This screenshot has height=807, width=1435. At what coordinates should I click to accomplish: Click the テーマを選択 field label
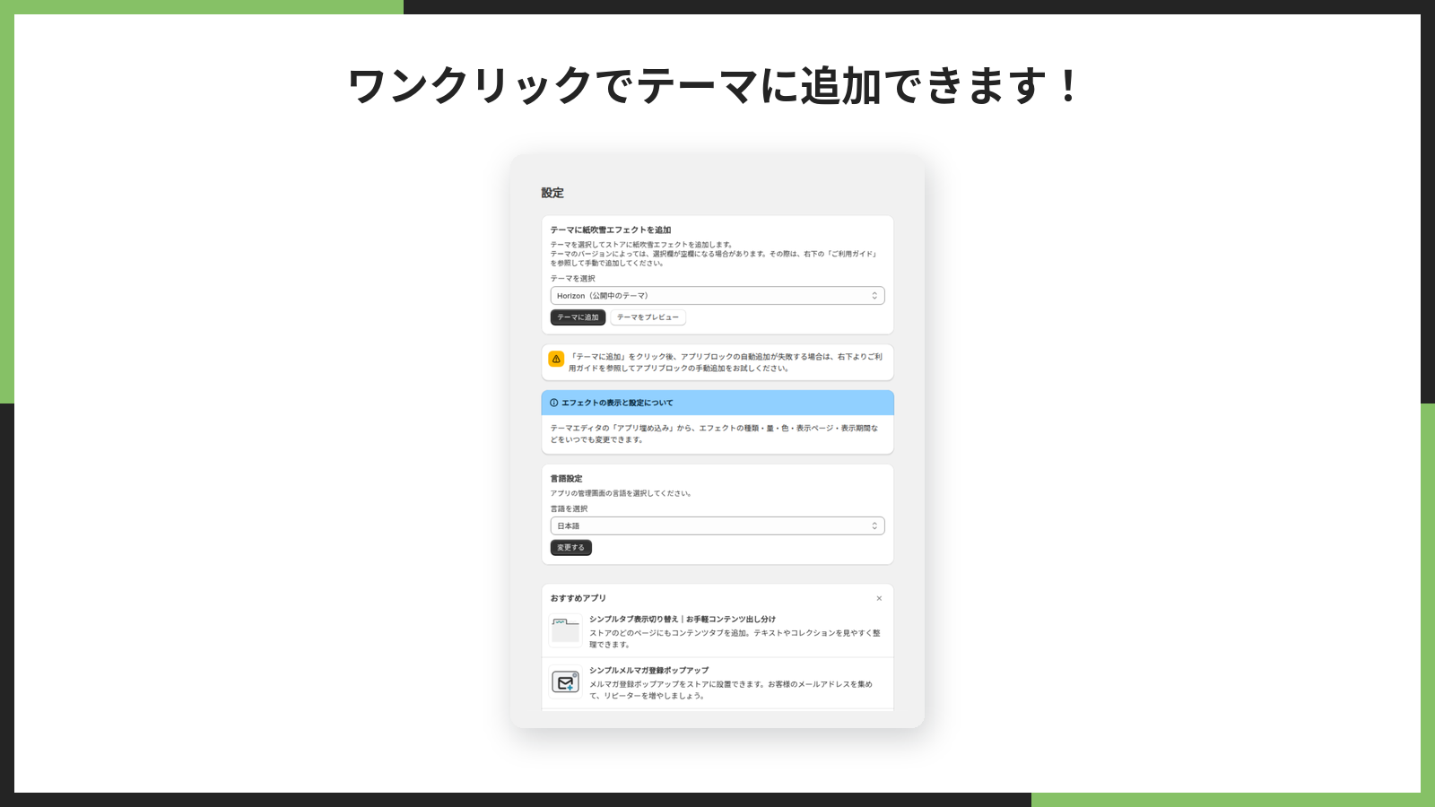572,279
